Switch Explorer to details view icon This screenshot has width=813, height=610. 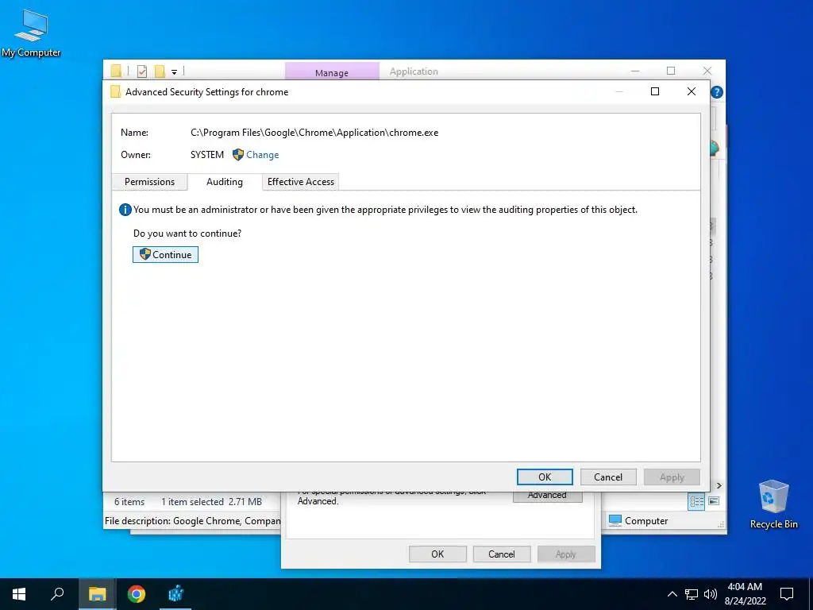click(x=696, y=502)
